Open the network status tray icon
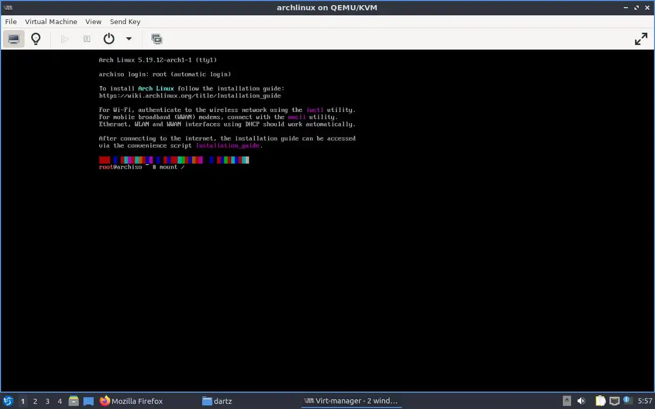This screenshot has width=655, height=409. click(x=614, y=401)
